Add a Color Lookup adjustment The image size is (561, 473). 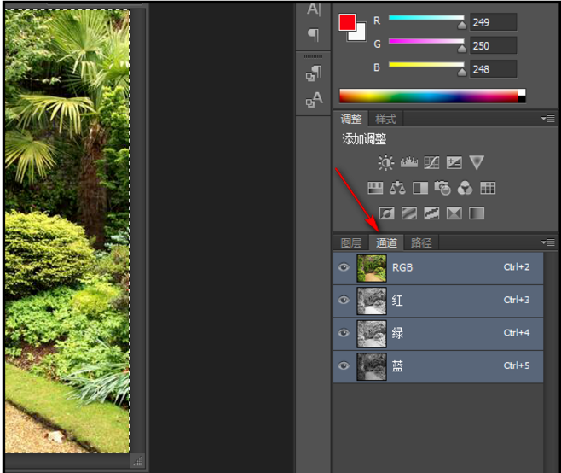[x=488, y=188]
